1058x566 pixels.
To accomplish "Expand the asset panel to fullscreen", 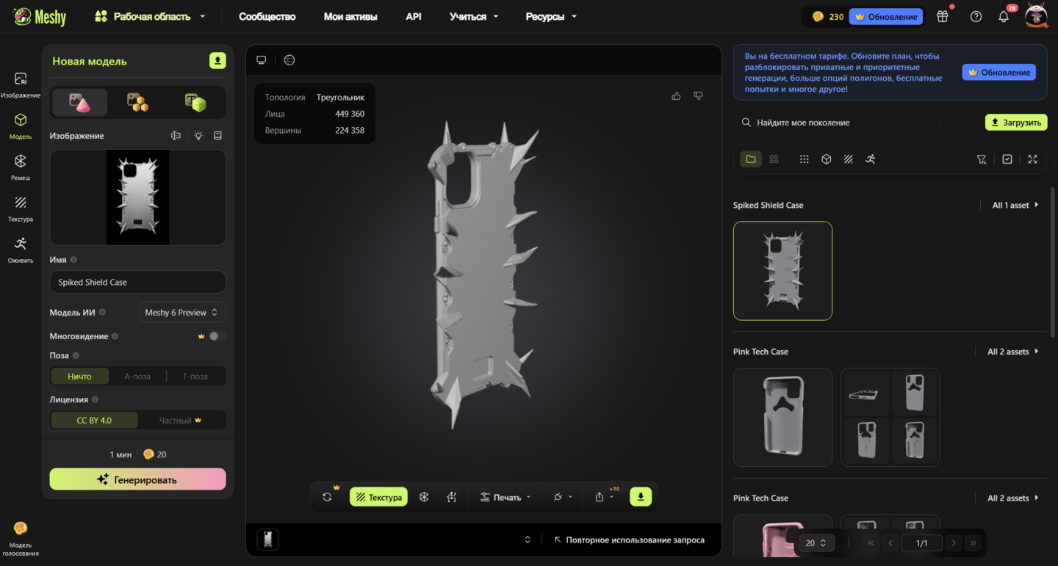I will point(1032,159).
